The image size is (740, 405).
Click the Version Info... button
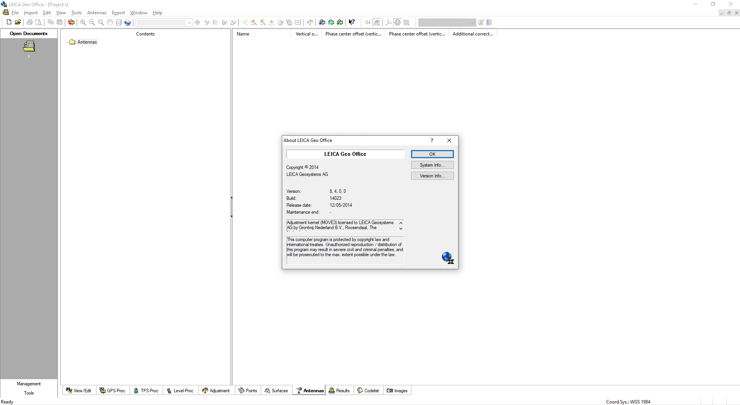tap(432, 176)
